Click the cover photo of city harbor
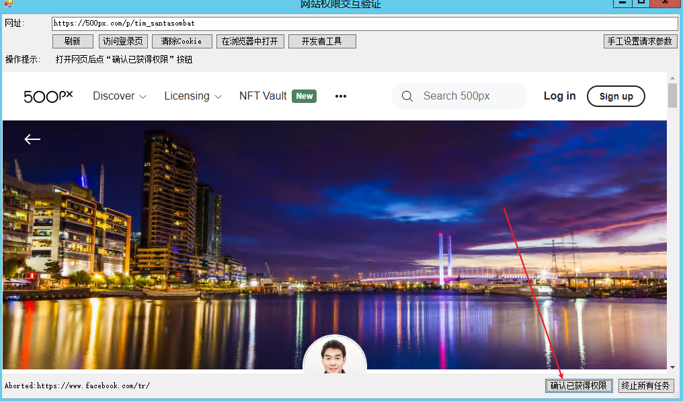 point(335,245)
